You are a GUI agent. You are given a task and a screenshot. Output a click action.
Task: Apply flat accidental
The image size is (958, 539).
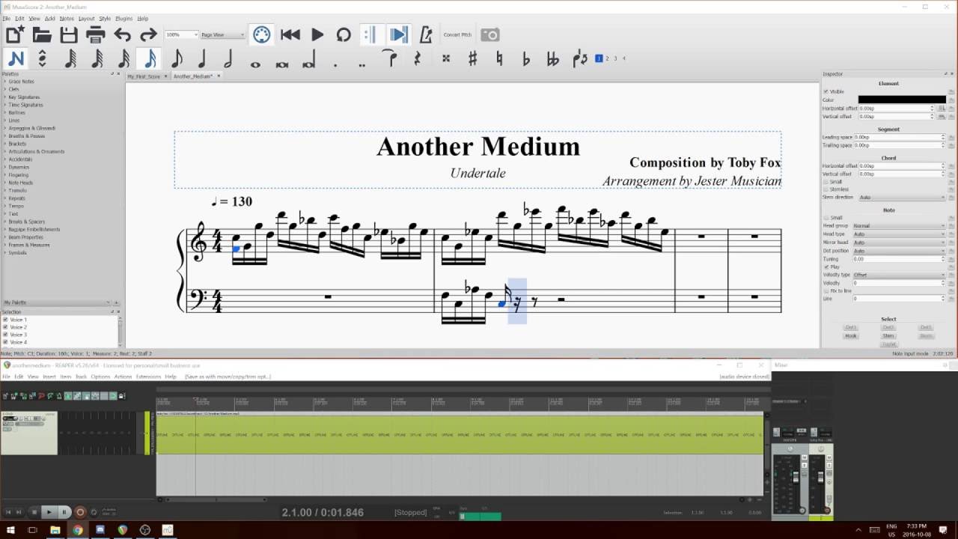(526, 58)
